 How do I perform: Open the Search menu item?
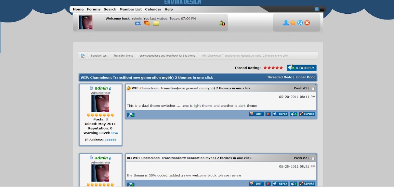click(110, 9)
